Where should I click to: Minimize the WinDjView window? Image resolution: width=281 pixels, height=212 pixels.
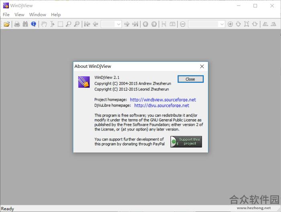click(238, 6)
